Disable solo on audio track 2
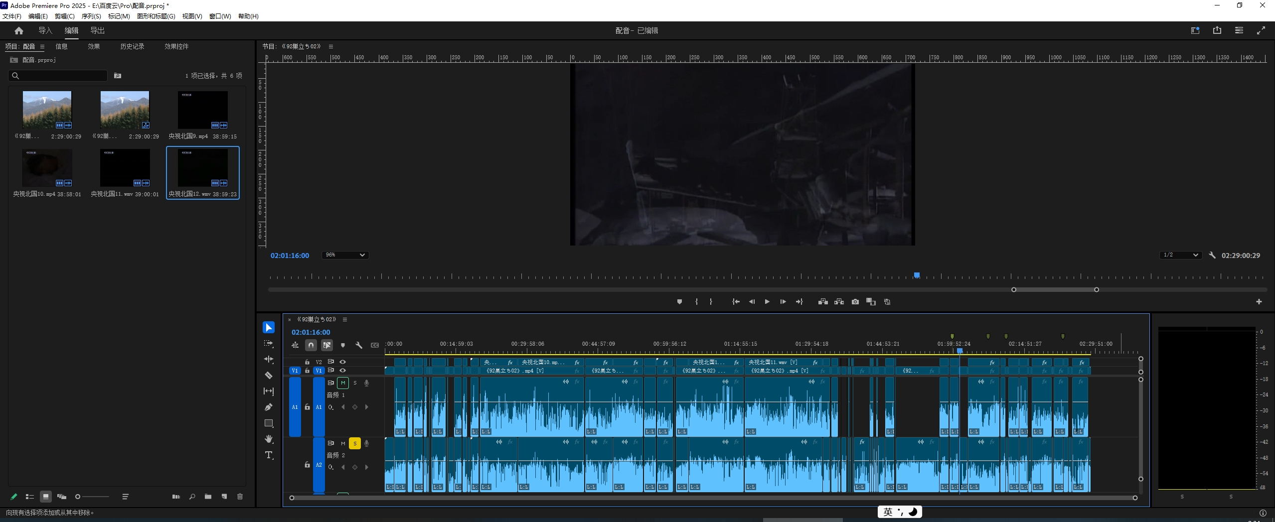This screenshot has height=522, width=1275. coord(355,443)
